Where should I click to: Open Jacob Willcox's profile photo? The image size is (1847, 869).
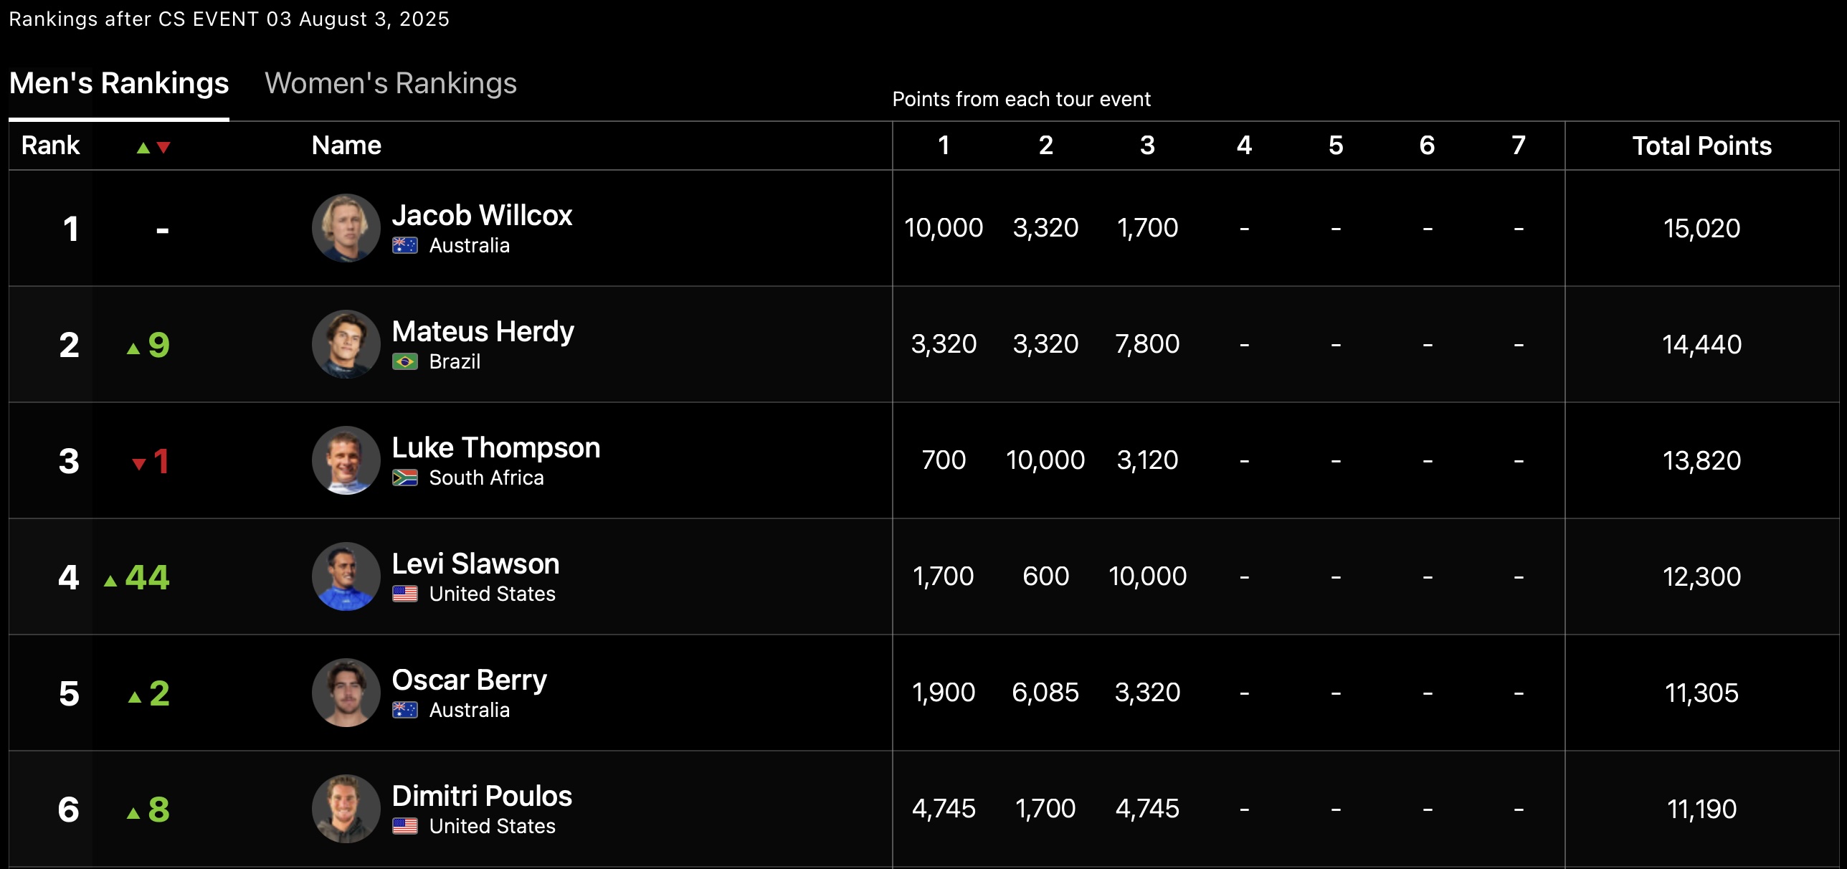pos(346,228)
